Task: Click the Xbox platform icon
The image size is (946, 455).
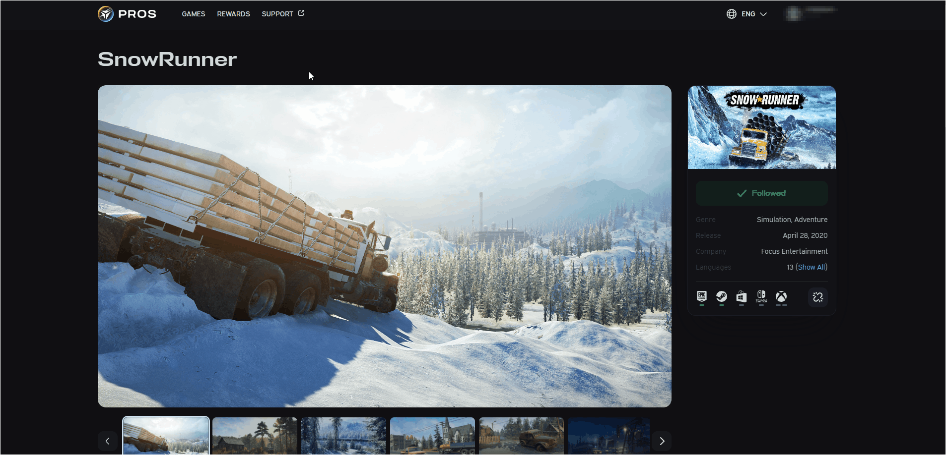Action: coord(781,296)
